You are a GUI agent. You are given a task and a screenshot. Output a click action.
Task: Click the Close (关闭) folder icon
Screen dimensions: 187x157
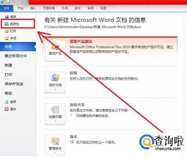coord(7,38)
